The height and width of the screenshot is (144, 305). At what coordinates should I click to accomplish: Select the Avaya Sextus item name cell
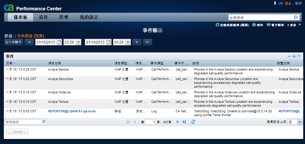point(58,69)
